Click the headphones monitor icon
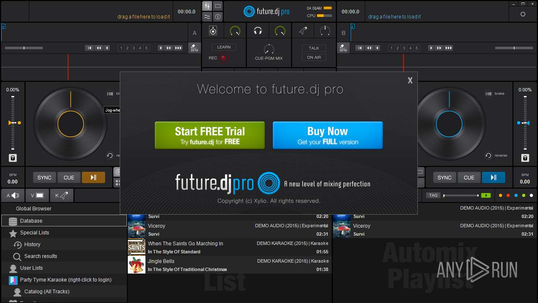Viewport: 538px width, 303px height. click(258, 30)
